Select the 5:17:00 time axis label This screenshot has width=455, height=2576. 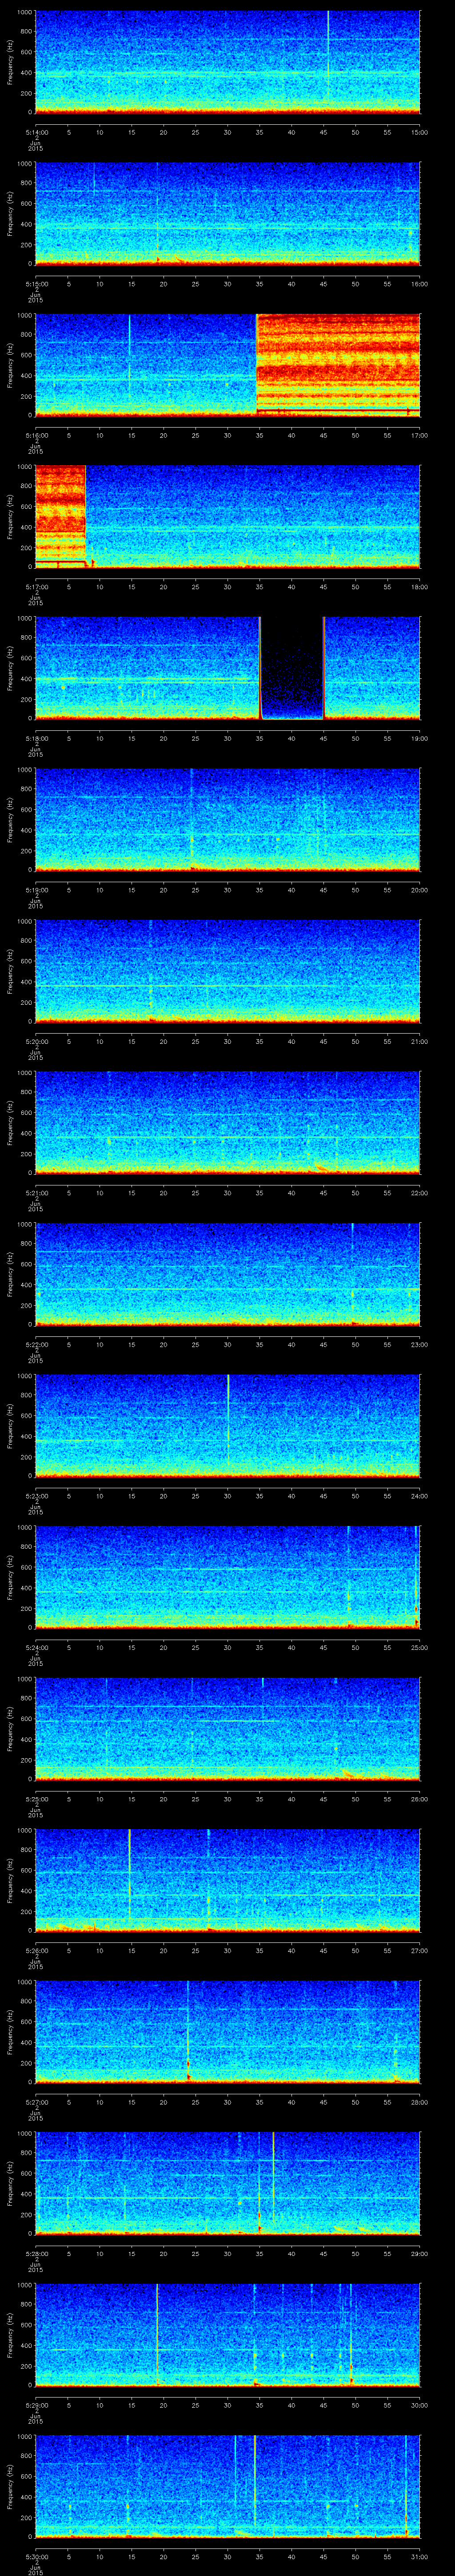(36, 587)
